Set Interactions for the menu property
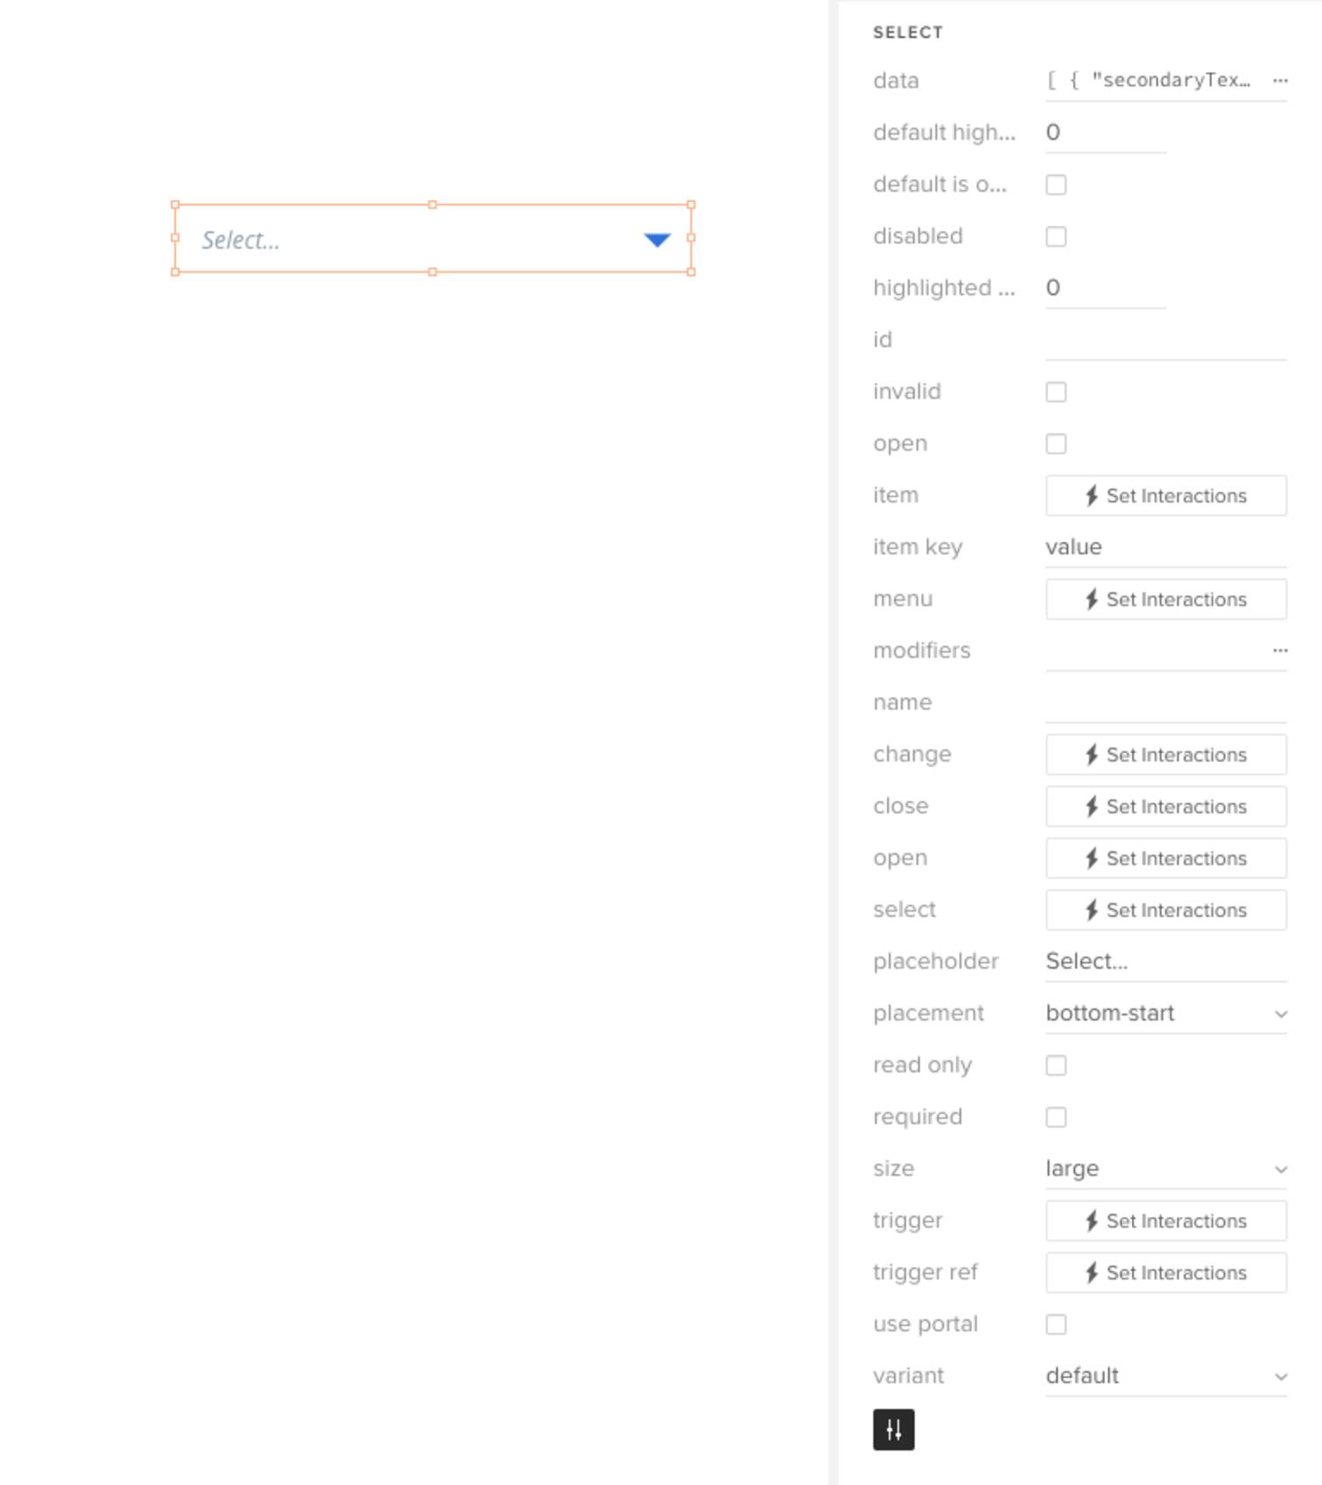The width and height of the screenshot is (1322, 1485). pos(1165,599)
